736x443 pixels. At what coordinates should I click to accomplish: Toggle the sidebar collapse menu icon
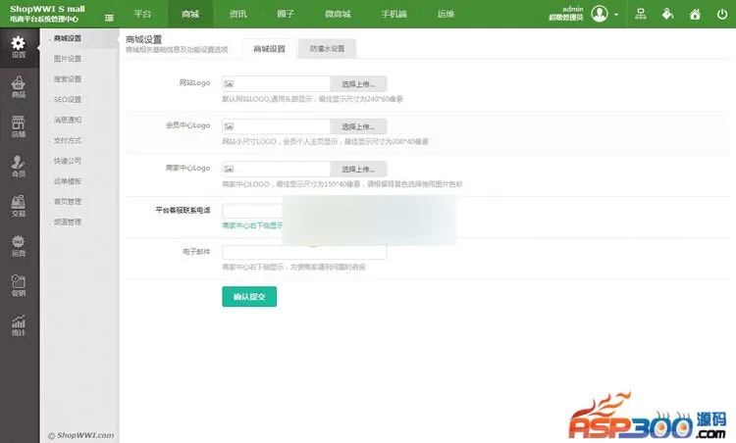(x=109, y=17)
